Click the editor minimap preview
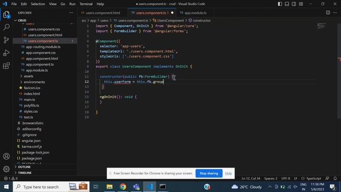The height and width of the screenshot is (192, 341). tap(321, 26)
